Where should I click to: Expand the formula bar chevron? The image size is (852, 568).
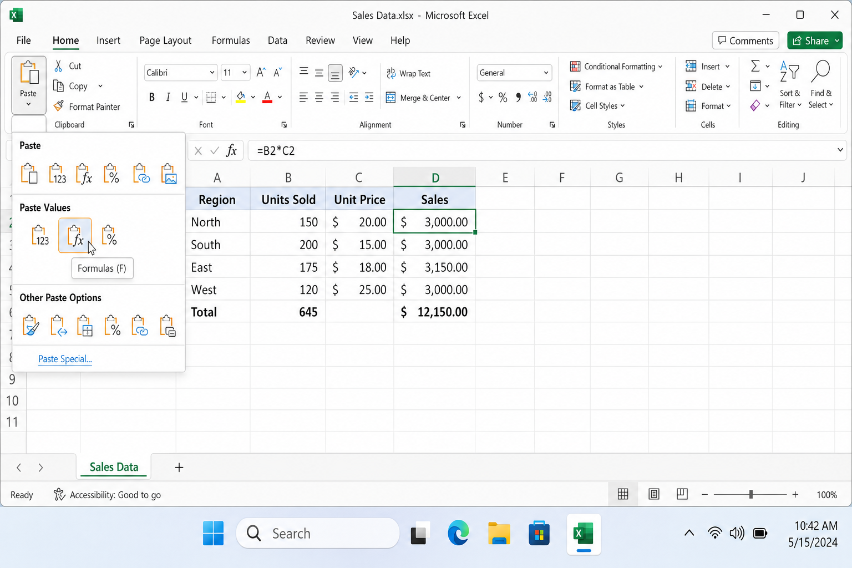840,150
